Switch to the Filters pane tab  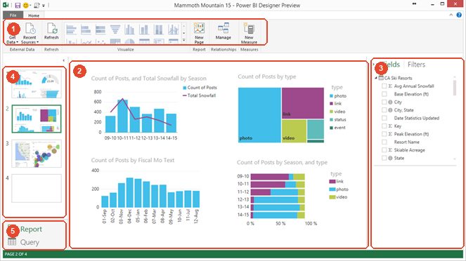point(416,65)
